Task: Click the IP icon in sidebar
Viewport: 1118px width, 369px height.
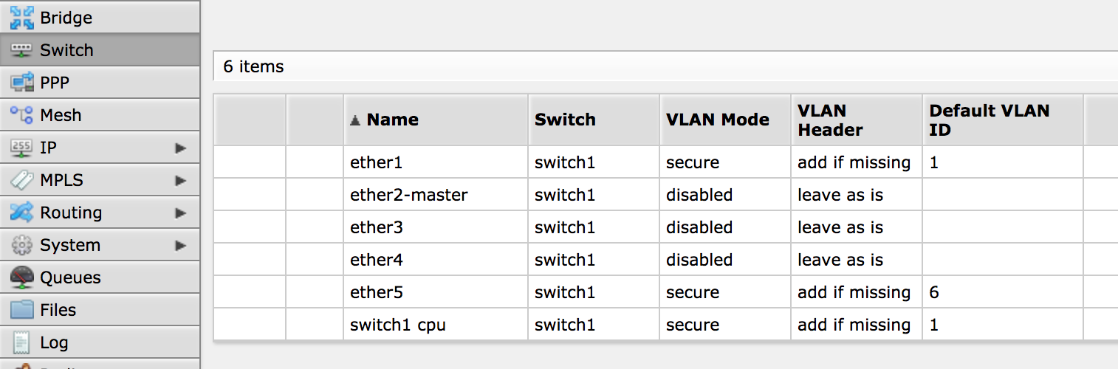Action: point(22,148)
